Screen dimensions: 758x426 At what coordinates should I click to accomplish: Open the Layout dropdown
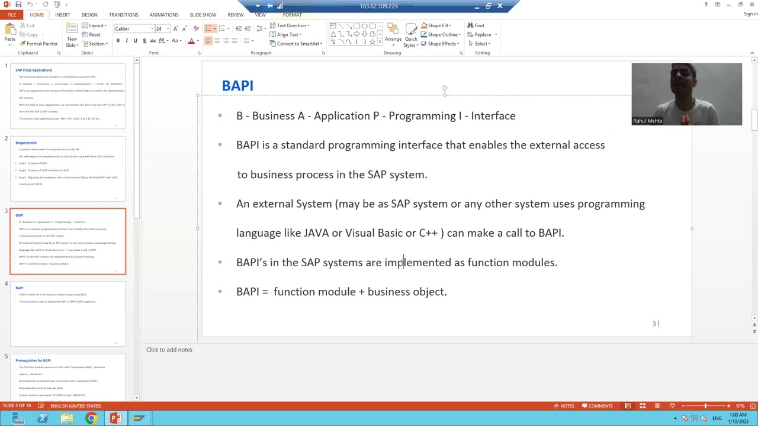[x=94, y=25]
